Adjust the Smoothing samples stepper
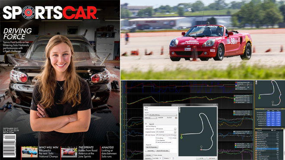The image size is (285, 160). (x=171, y=138)
